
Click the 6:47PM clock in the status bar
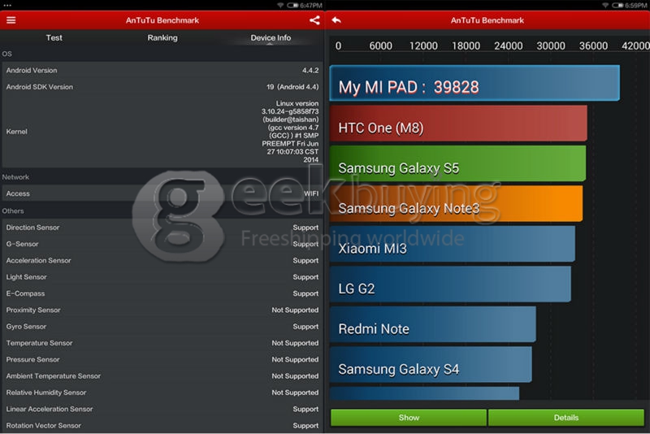311,6
